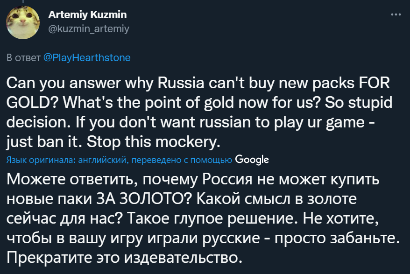Open the tweet's three-dot more menu

(x=396, y=14)
